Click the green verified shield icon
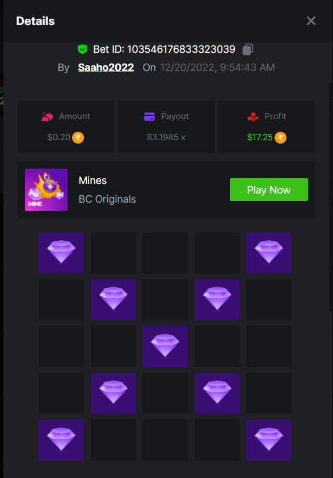Viewport: 333px width, 478px height. click(x=83, y=49)
